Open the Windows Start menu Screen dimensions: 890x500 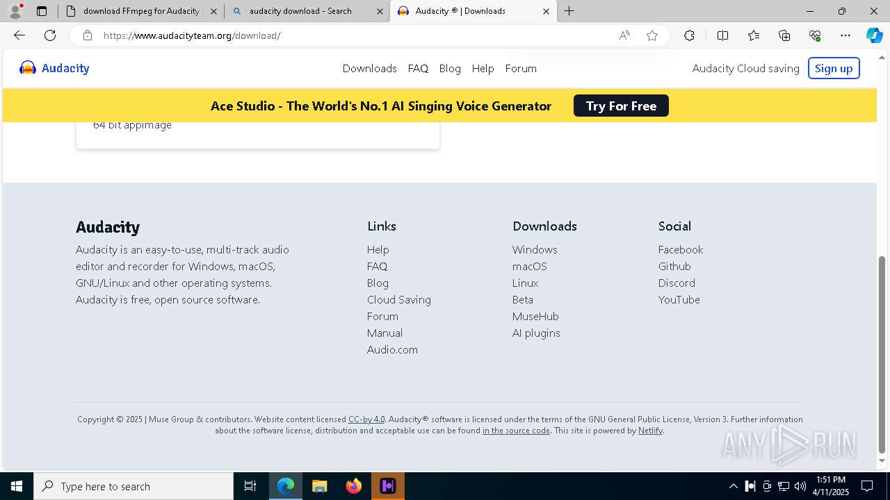(x=17, y=486)
